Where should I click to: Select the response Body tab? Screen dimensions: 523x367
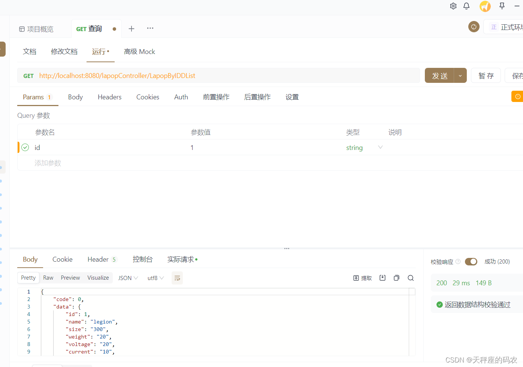[x=30, y=259]
